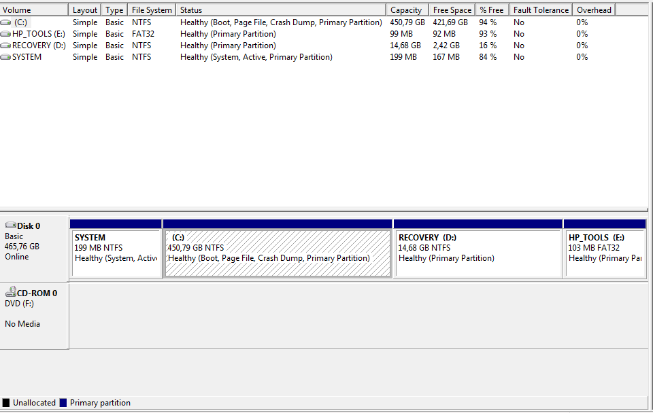Click the Free Space column header
The height and width of the screenshot is (413, 653).
(x=452, y=10)
